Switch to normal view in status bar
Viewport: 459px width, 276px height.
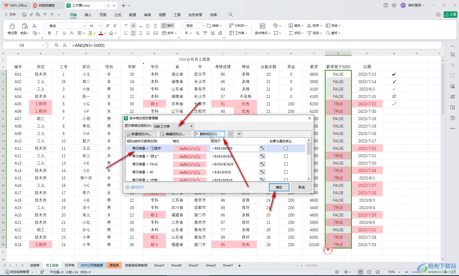(x=361, y=272)
